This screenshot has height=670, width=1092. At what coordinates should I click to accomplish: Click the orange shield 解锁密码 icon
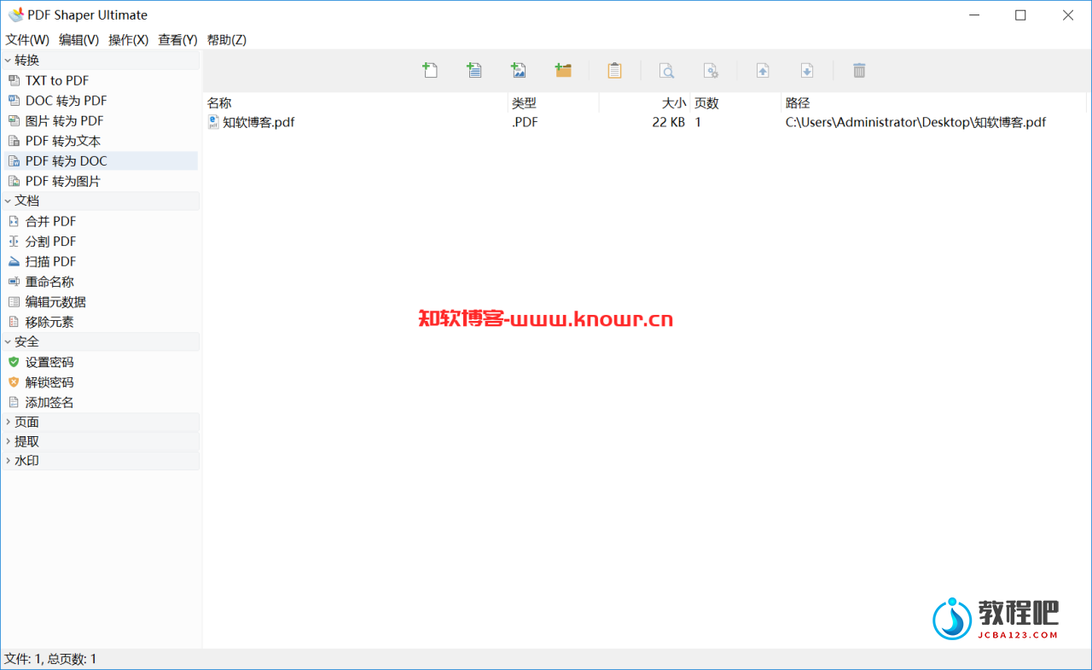(14, 382)
